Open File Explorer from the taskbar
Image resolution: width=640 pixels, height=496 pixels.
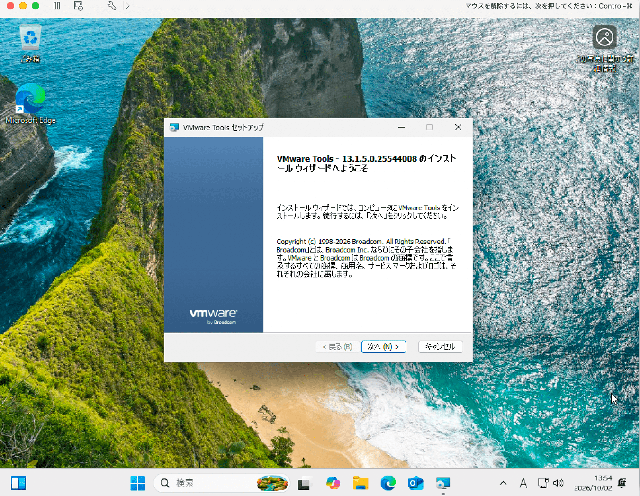361,483
